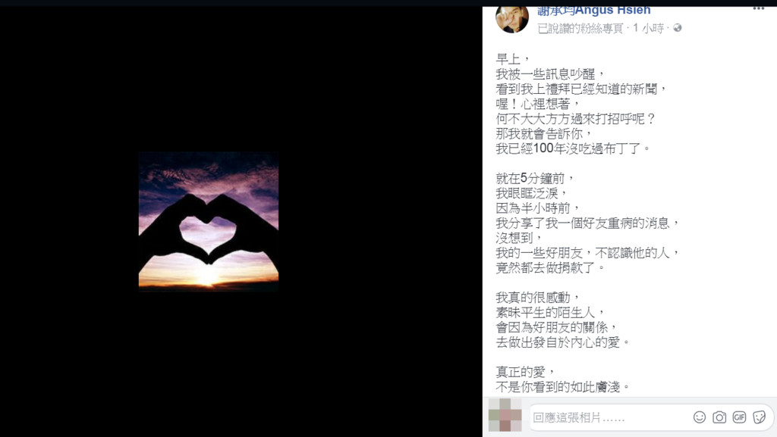The width and height of the screenshot is (777, 437).
Task: Insert a GIF into the comment
Action: click(739, 417)
